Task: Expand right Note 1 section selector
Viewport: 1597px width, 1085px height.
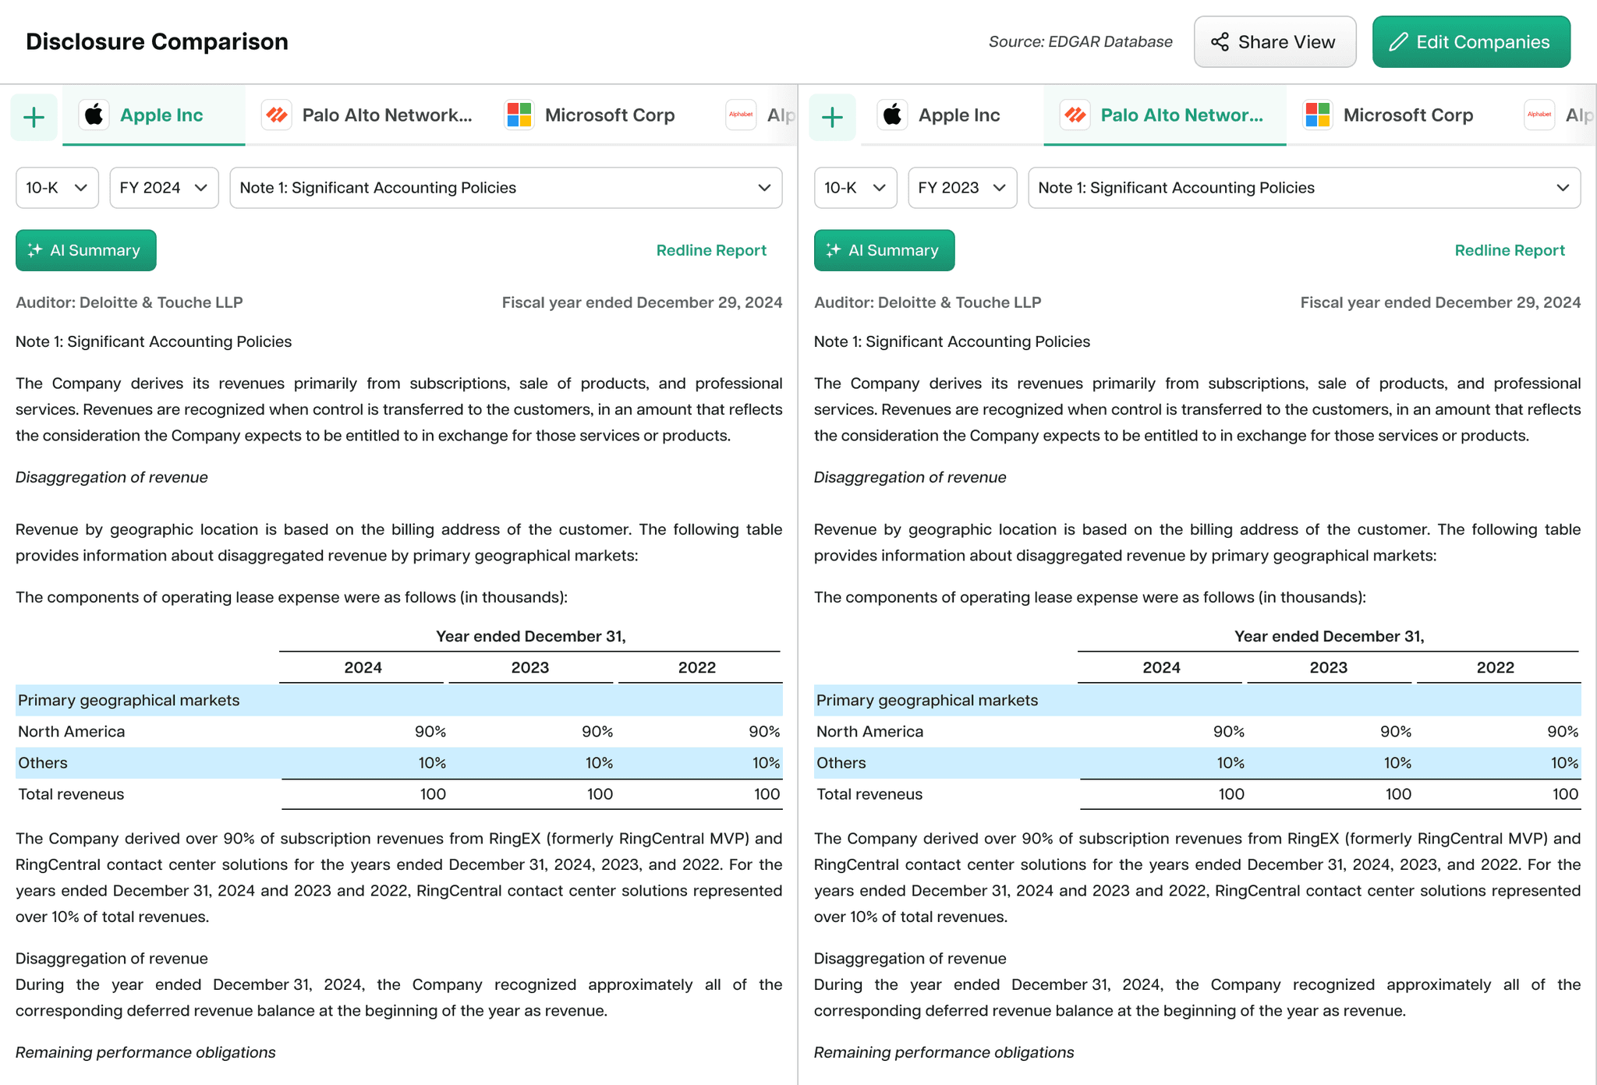Action: click(x=1304, y=188)
